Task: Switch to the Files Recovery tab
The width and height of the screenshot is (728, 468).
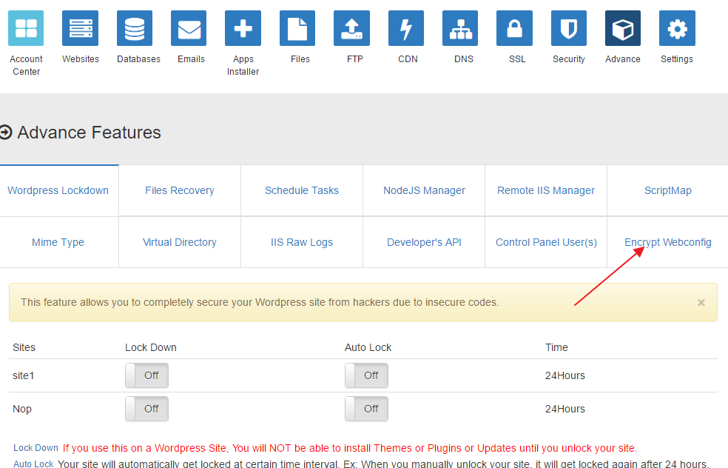Action: click(180, 190)
